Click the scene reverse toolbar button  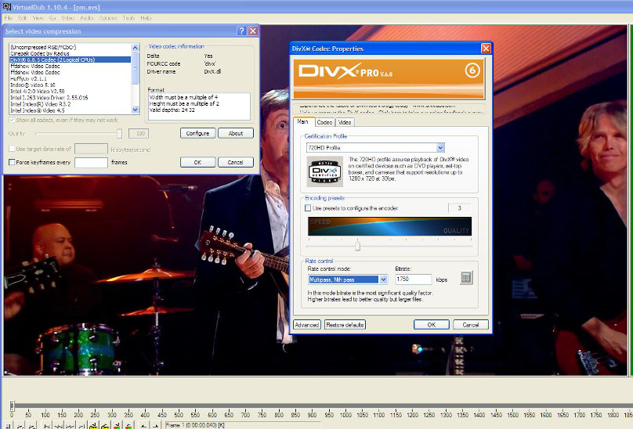click(x=117, y=425)
